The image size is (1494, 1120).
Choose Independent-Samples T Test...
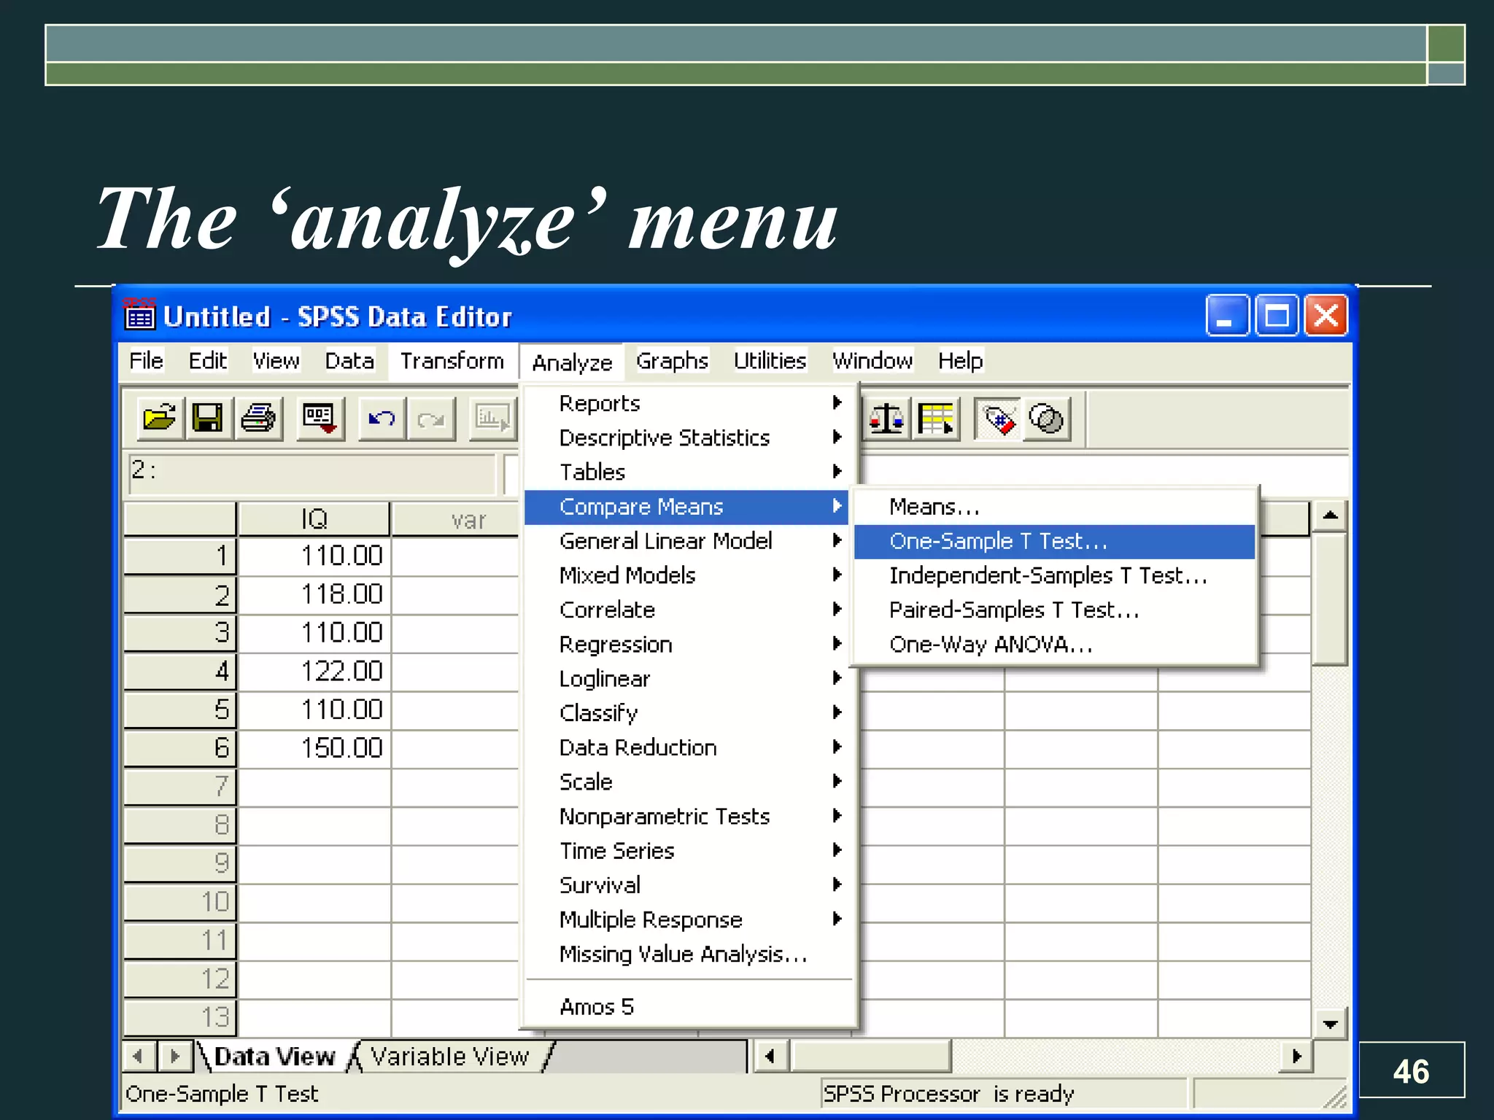pos(1054,575)
